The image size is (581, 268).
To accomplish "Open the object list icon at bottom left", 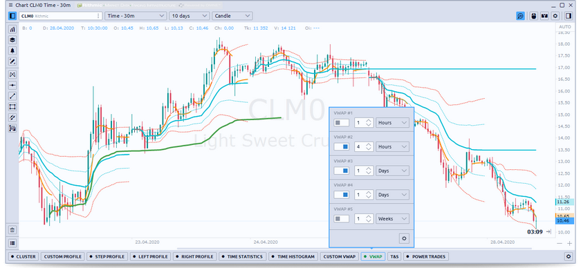I will (12, 243).
